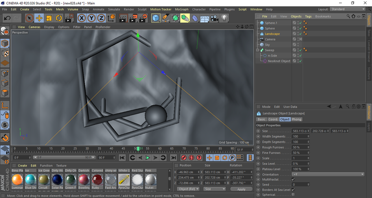Select the Live Selection tool
This screenshot has height=198, width=372.
(x=29, y=18)
